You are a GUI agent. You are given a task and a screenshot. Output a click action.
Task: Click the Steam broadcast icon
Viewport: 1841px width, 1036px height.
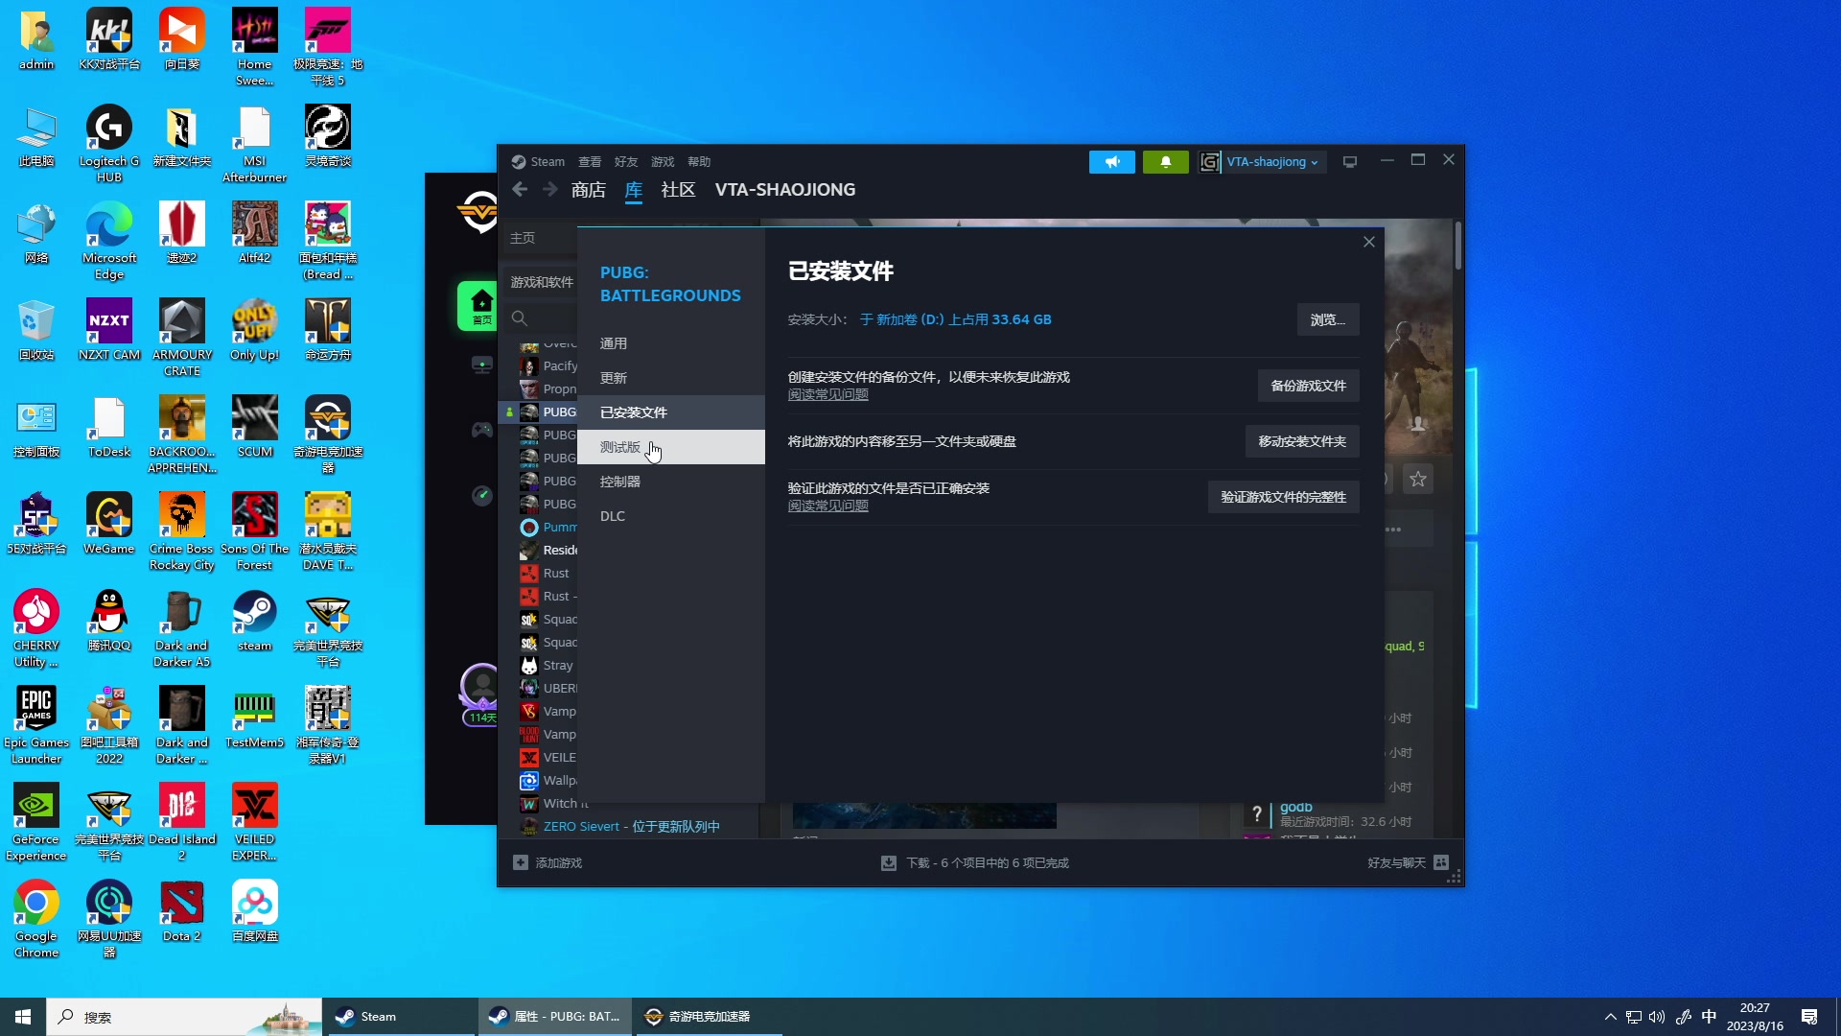coord(1111,160)
